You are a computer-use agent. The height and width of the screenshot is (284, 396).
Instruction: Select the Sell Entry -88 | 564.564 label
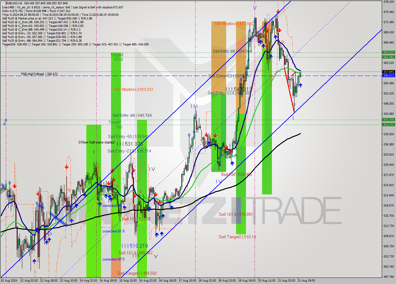point(232,51)
